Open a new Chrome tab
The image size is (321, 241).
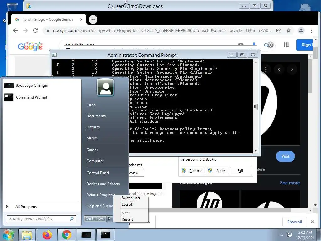93,19
